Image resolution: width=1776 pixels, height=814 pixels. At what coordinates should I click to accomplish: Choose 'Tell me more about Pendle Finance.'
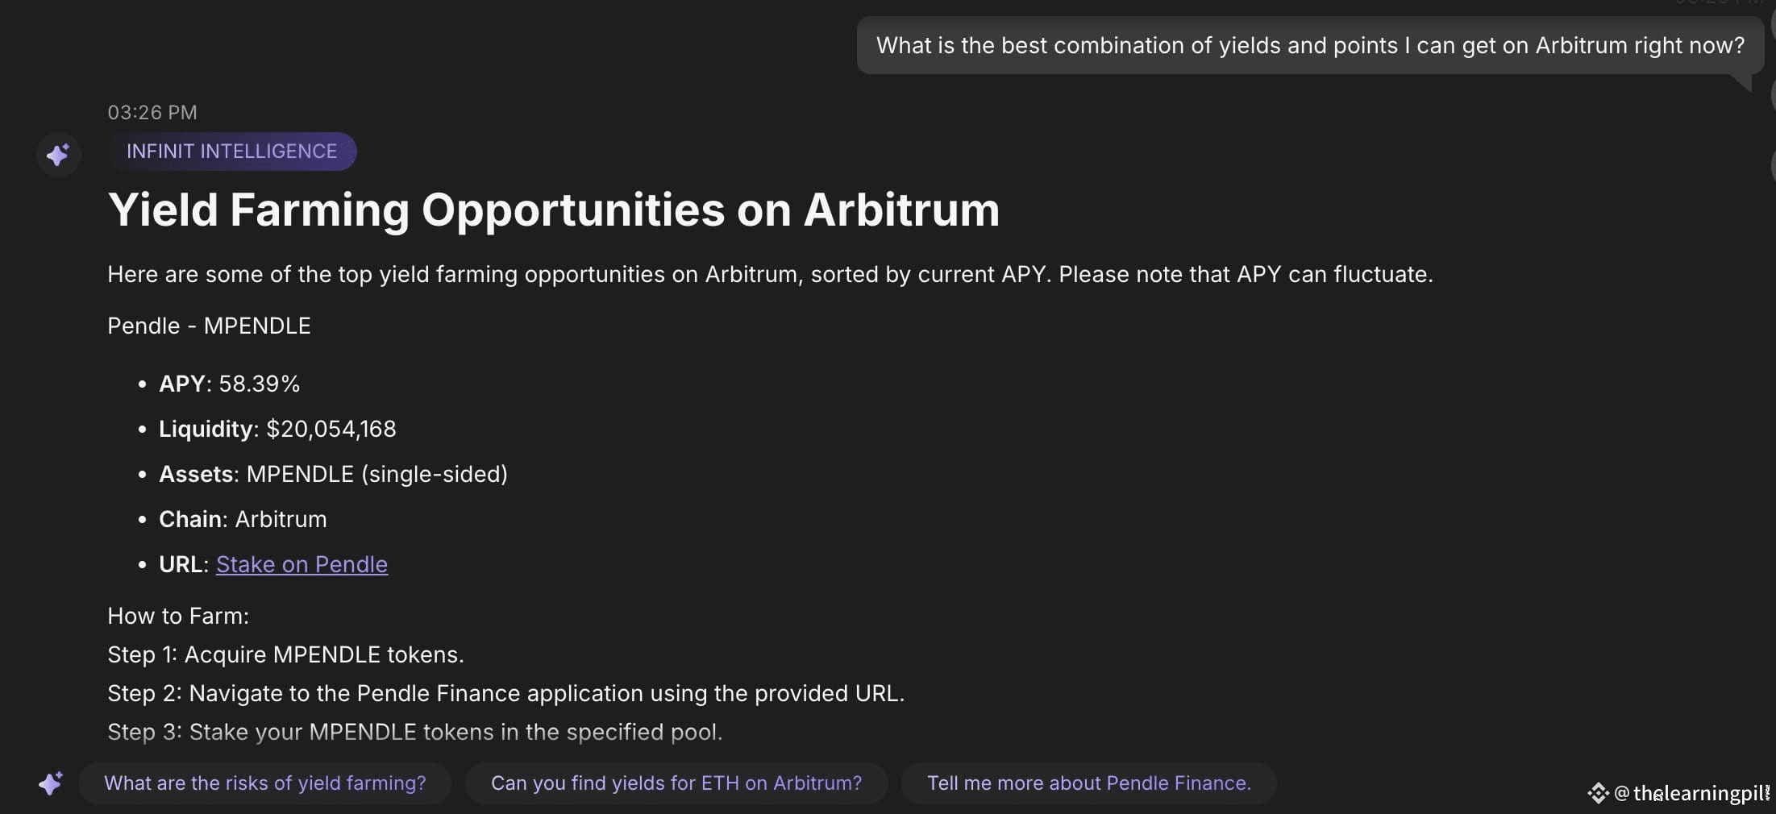(x=1089, y=783)
